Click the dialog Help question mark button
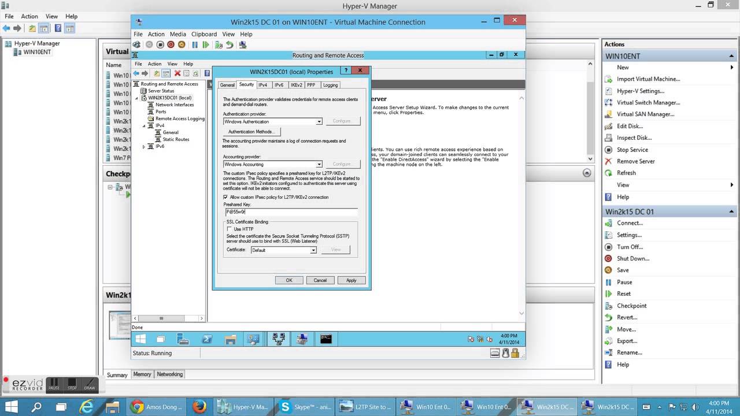The image size is (740, 416). click(346, 70)
